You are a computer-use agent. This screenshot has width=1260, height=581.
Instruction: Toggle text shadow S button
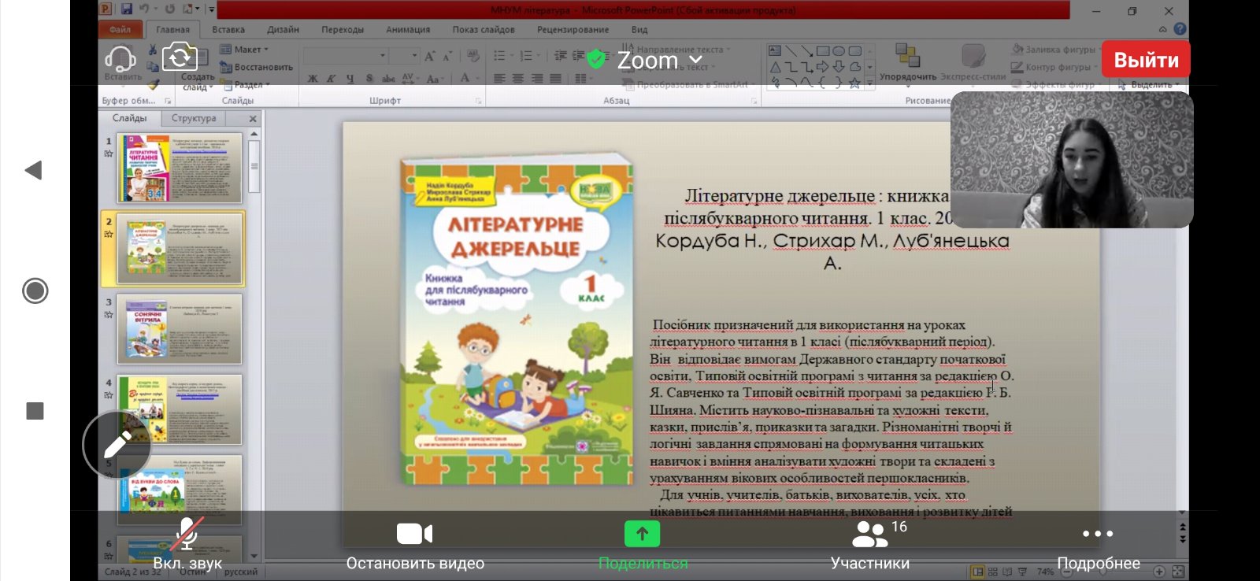coord(369,79)
